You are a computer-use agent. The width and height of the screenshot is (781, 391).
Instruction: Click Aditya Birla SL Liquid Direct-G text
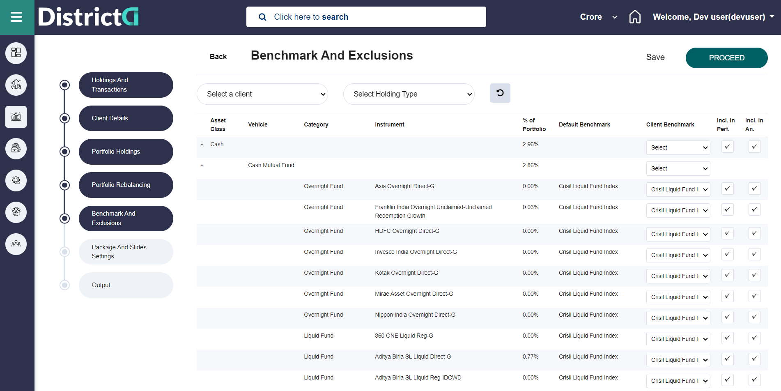click(413, 356)
